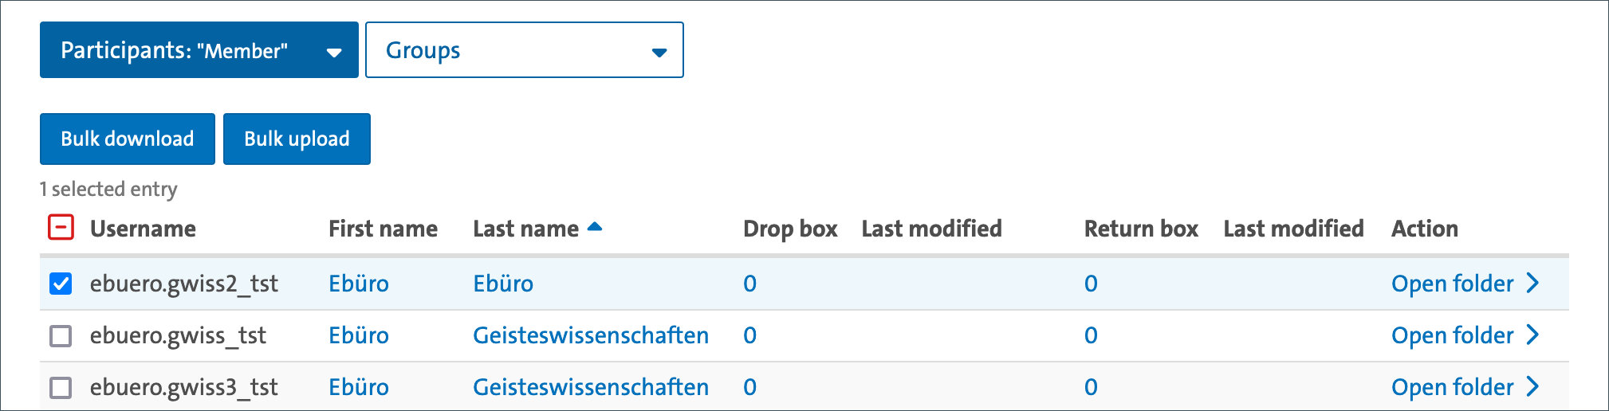Viewport: 1609px width, 411px height.
Task: Sort by Last name column header
Action: [x=525, y=229]
